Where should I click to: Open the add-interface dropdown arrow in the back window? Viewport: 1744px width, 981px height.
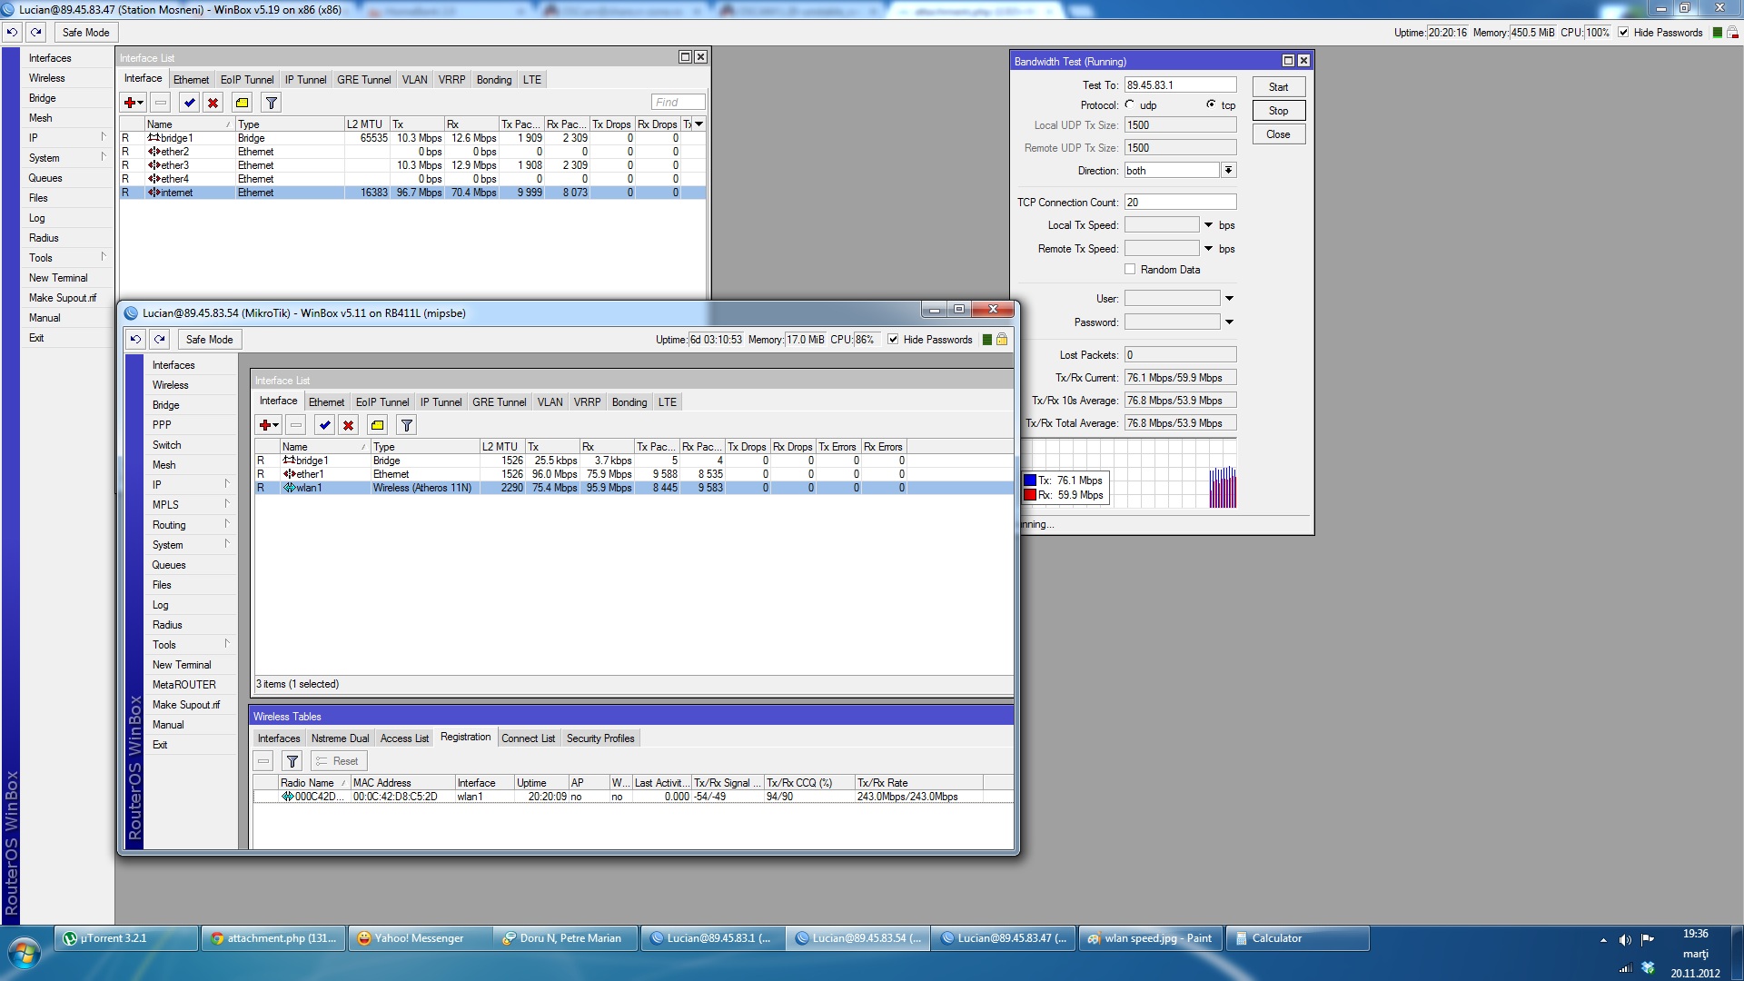click(141, 103)
